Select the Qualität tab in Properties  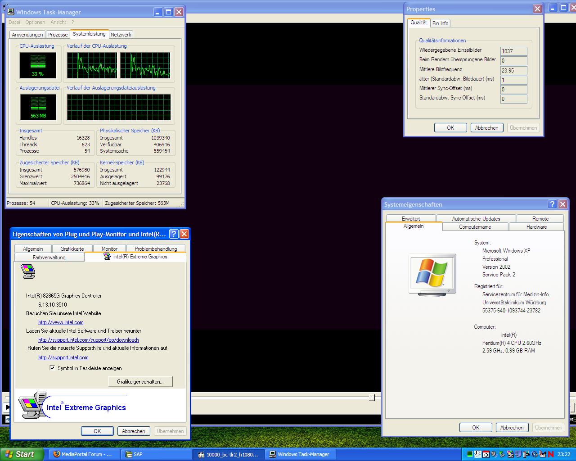418,23
